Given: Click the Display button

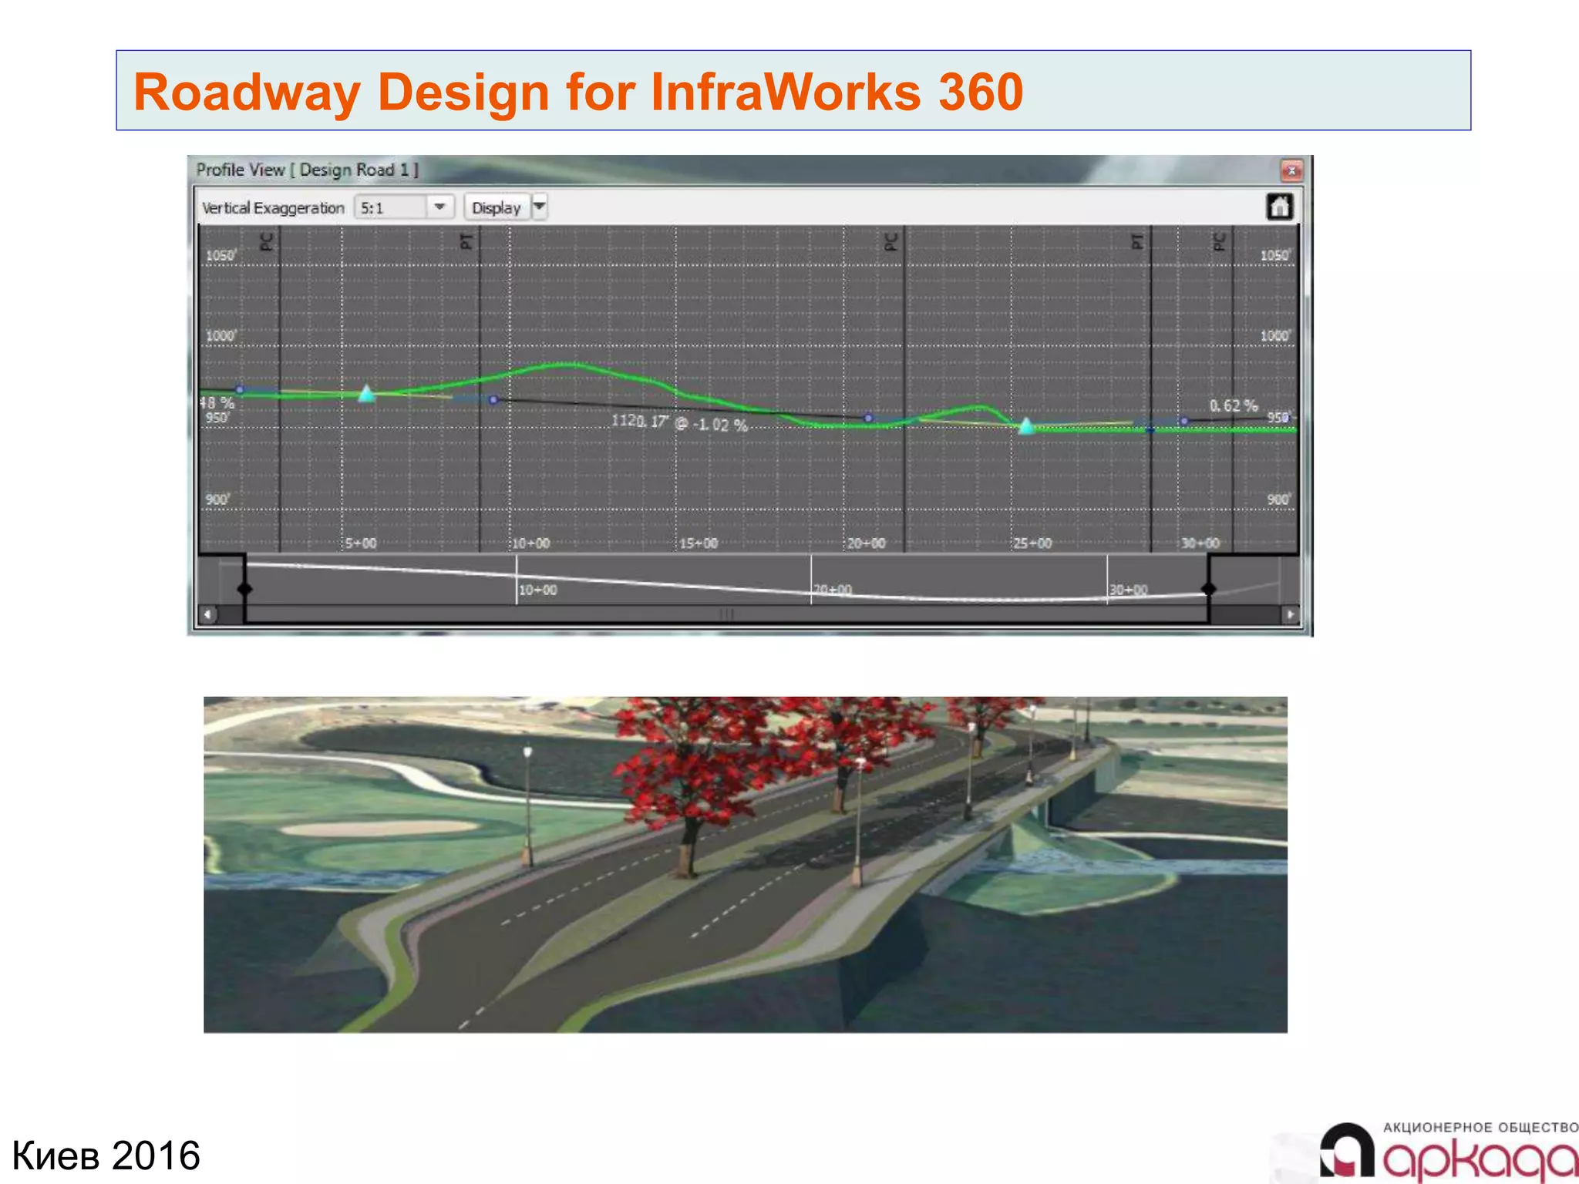Looking at the screenshot, I should (496, 207).
